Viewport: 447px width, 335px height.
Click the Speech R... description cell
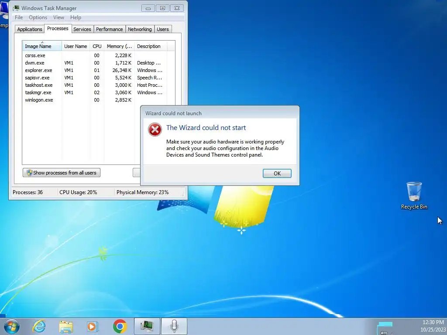pos(149,78)
